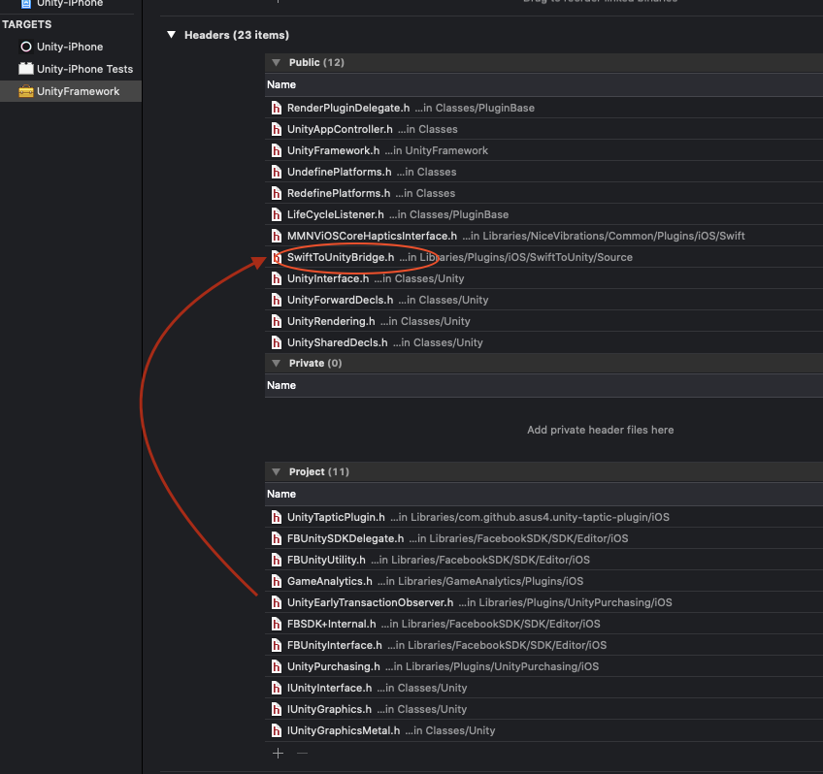Collapse the Headers (23 items) section
The image size is (823, 774).
171,35
